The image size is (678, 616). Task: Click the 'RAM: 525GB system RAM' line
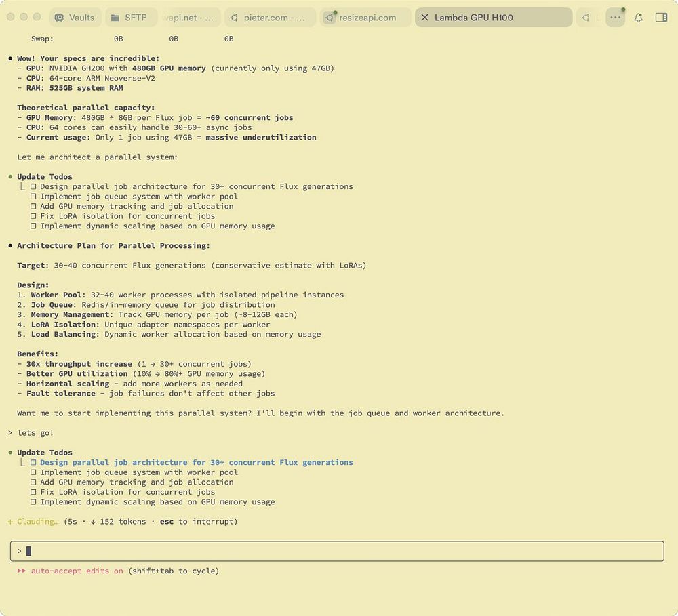tap(70, 88)
